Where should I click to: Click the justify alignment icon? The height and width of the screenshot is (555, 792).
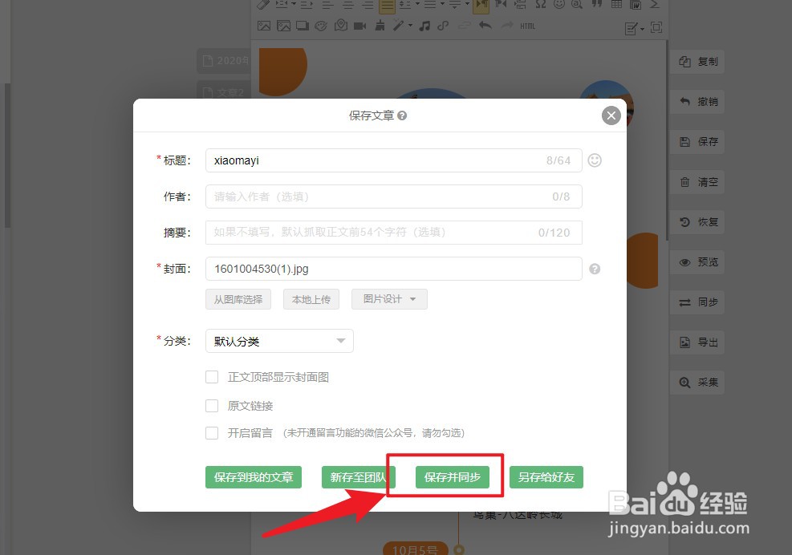387,6
